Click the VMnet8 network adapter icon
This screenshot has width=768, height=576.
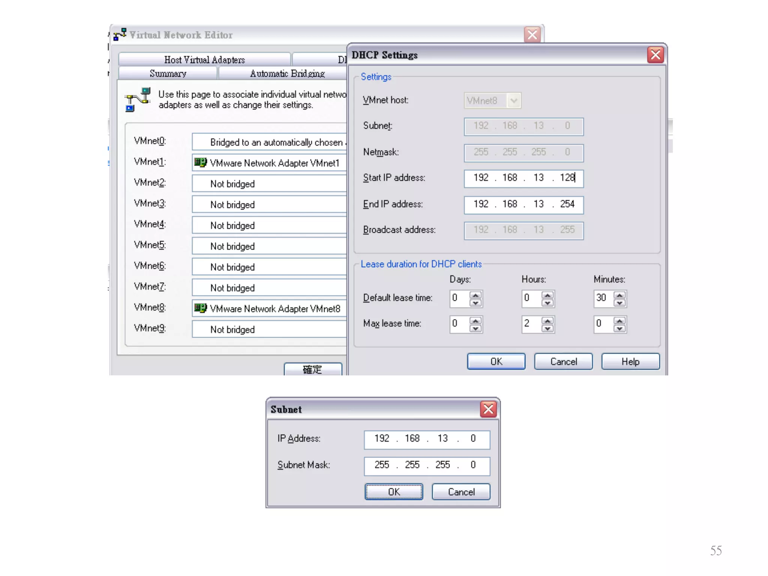201,308
